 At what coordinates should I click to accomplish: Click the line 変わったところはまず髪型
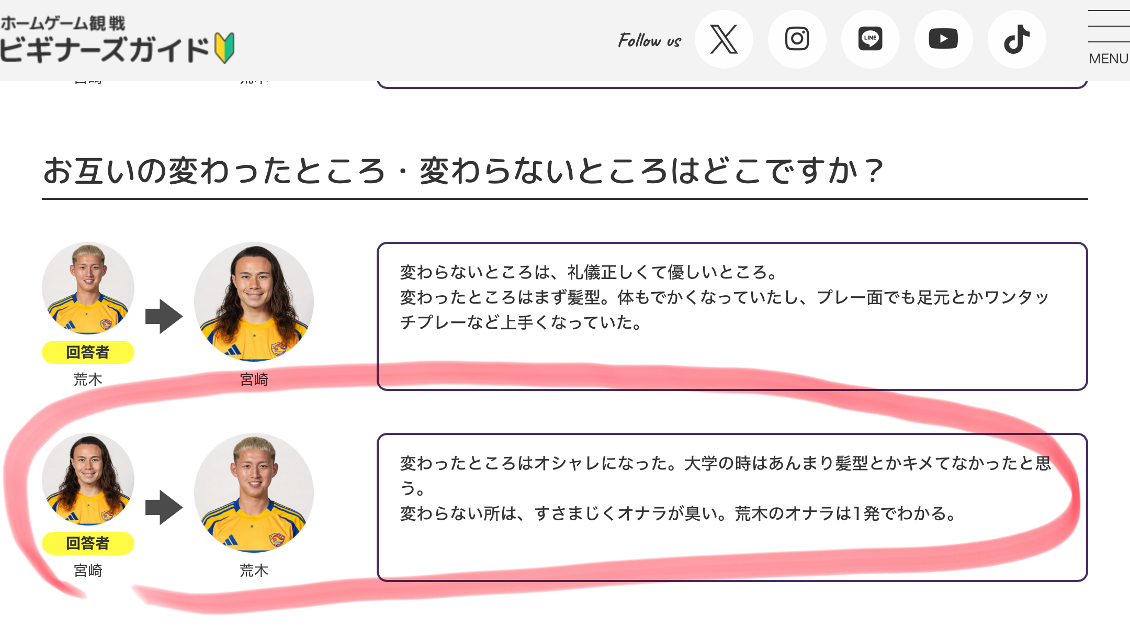725,297
